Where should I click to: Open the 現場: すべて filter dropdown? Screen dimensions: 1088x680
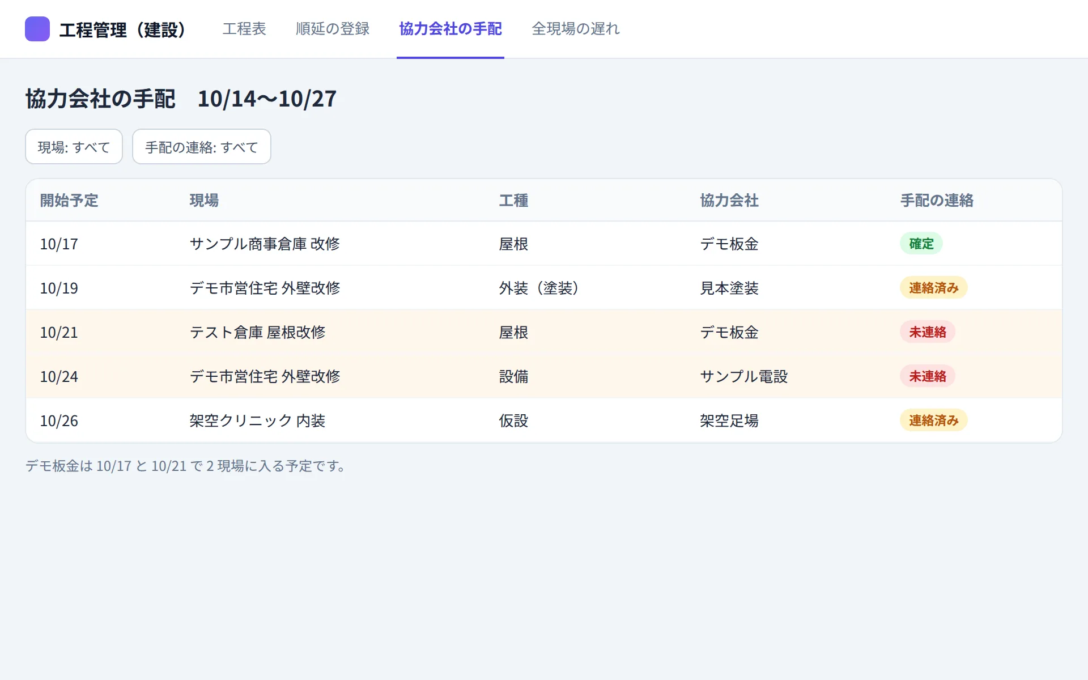pyautogui.click(x=74, y=147)
